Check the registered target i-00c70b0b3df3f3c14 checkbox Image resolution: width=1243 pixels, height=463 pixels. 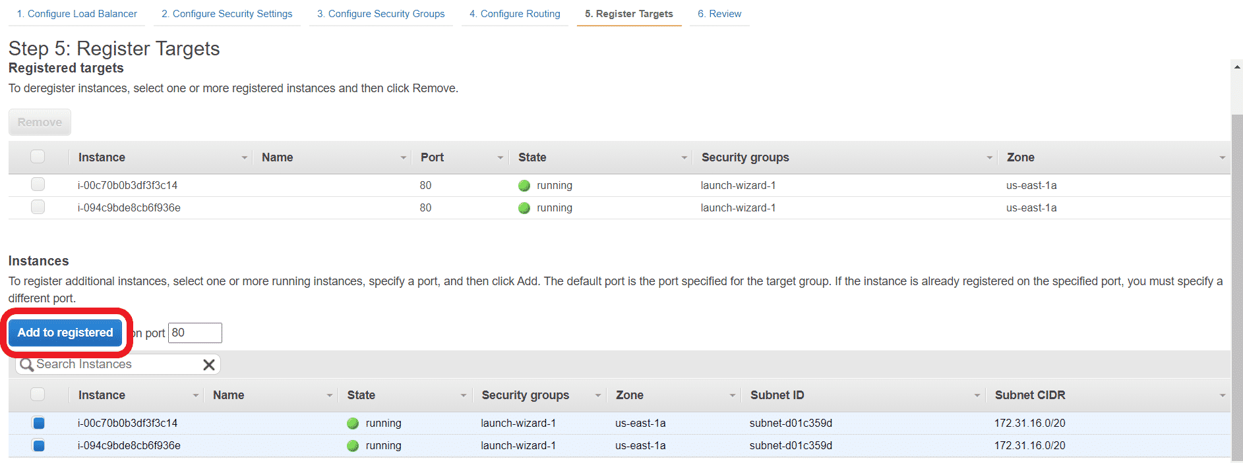point(38,184)
